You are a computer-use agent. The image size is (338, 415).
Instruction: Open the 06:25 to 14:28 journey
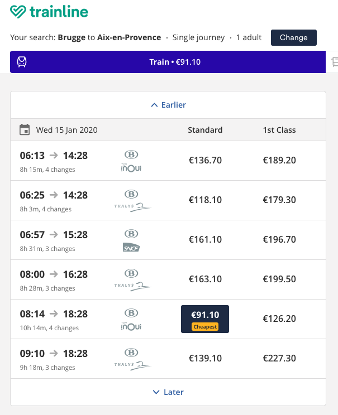54,200
